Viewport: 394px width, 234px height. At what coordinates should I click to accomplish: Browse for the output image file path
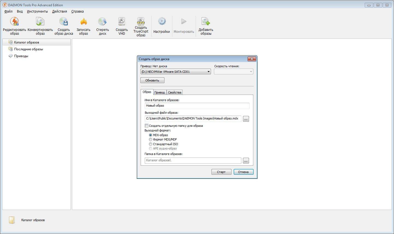coord(246,119)
